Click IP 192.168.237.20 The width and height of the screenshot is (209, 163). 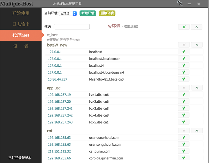(59, 102)
